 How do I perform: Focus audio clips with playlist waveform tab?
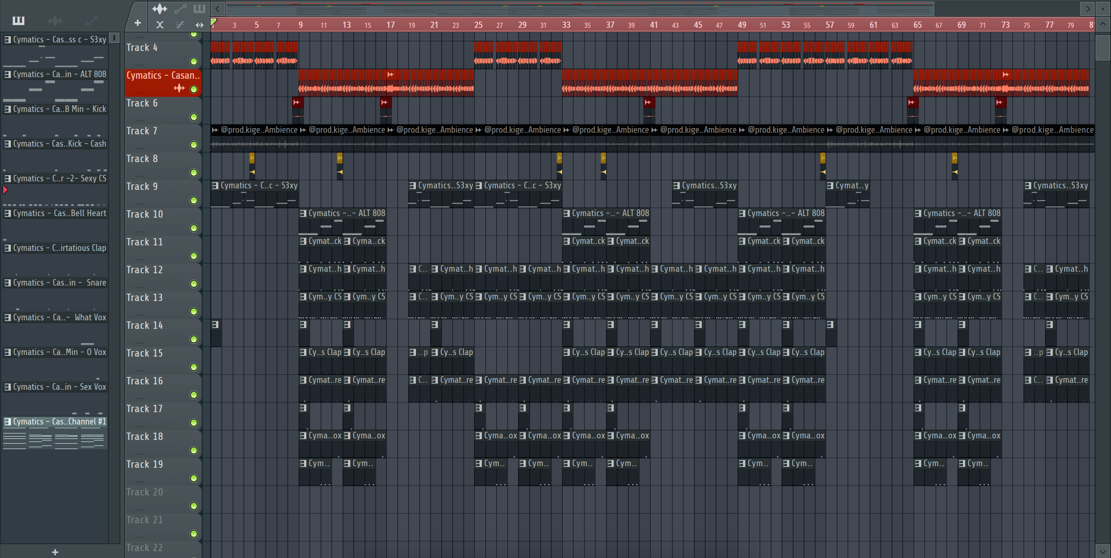click(x=159, y=8)
